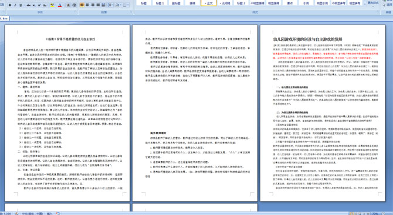Click the 中文(简体,中国) language indicator
The height and width of the screenshot is (215, 393).
pos(32,213)
